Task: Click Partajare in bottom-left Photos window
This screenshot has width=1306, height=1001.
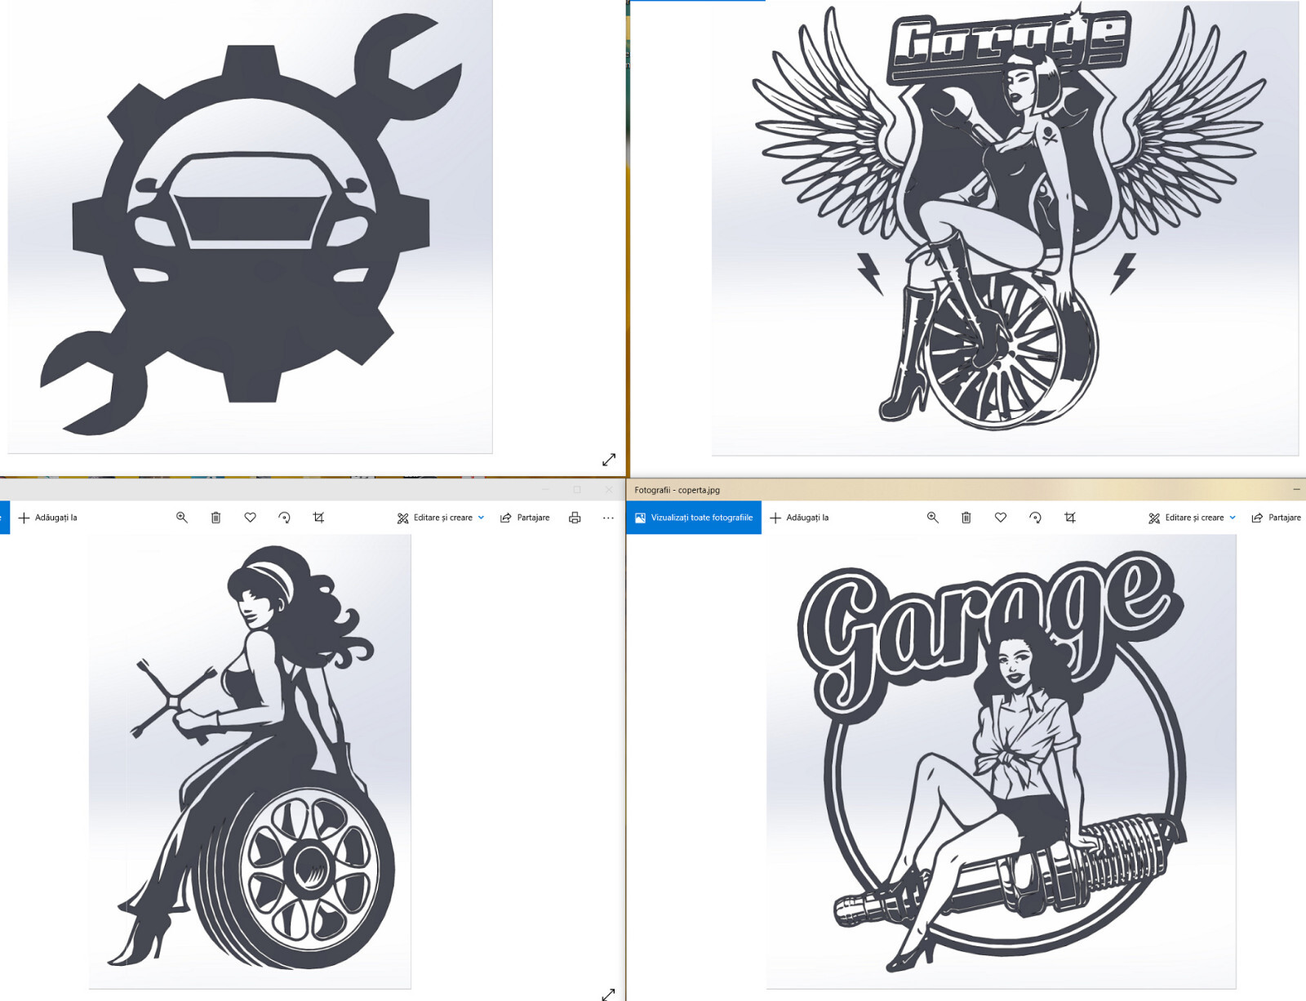Action: point(525,518)
